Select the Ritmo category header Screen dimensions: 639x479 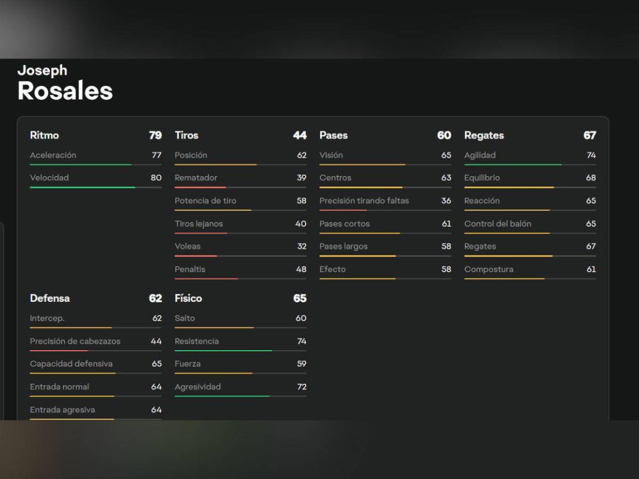[44, 135]
